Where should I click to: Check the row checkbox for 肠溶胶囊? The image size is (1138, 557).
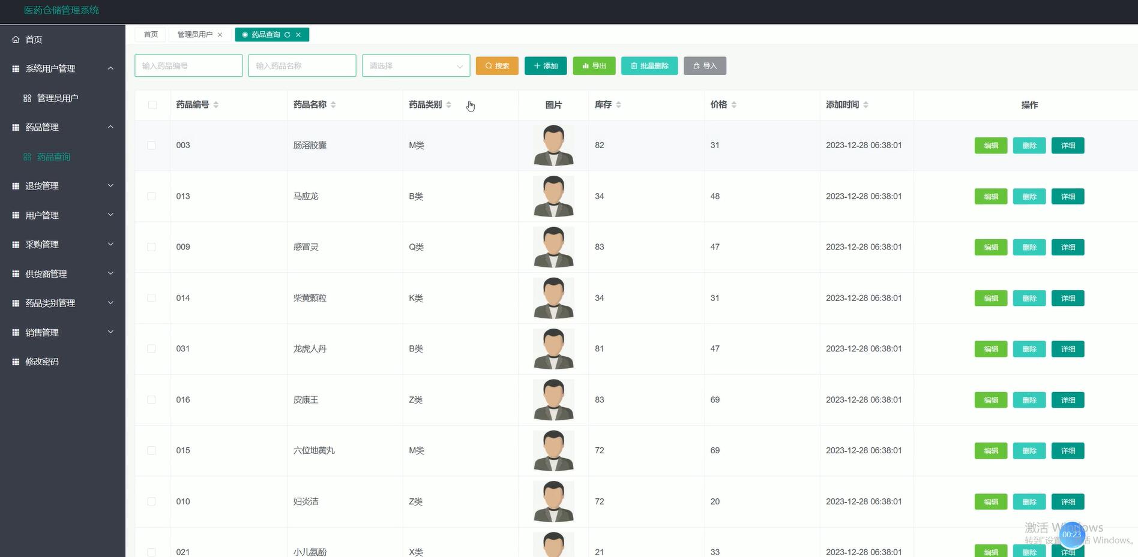(152, 145)
